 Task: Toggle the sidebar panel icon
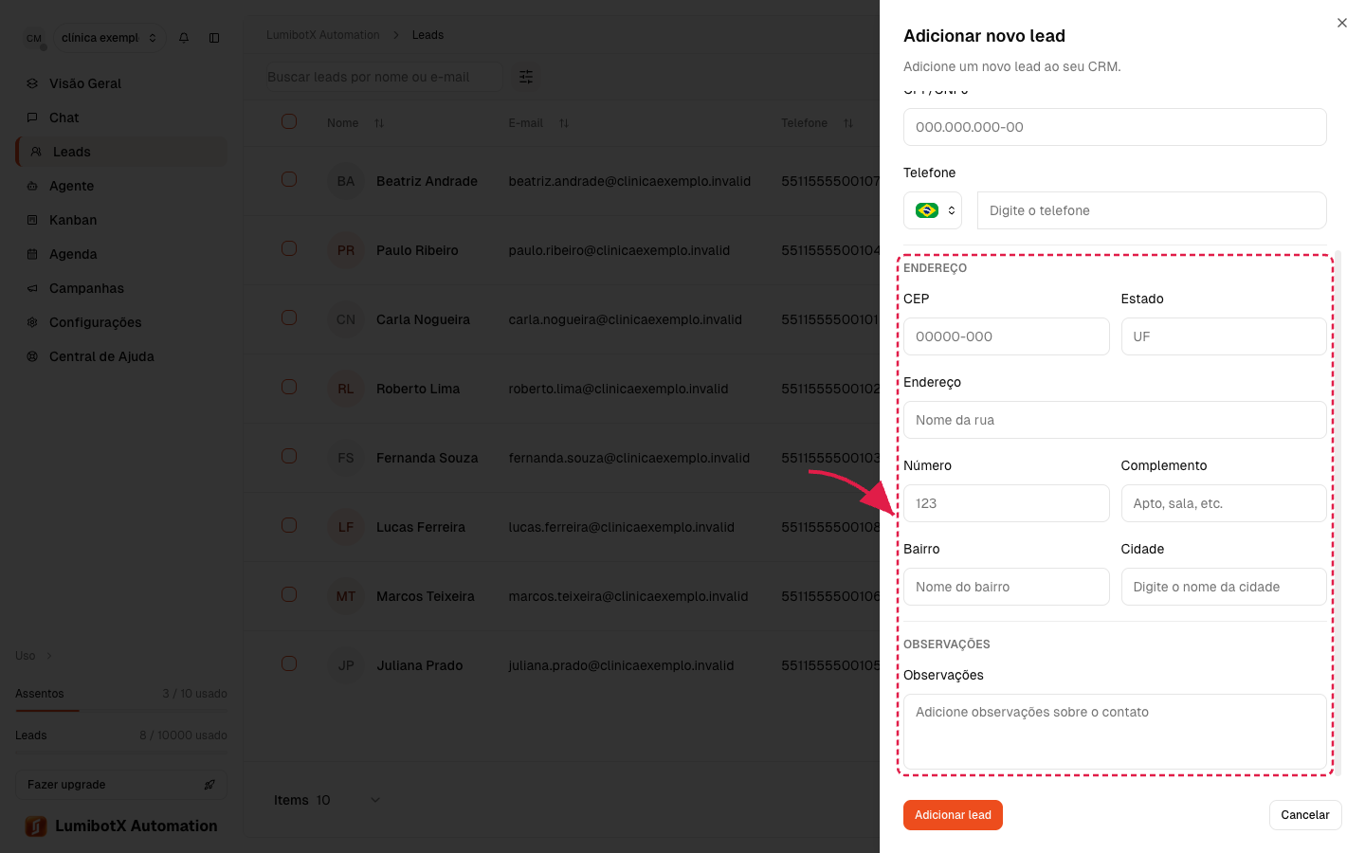pos(214,38)
